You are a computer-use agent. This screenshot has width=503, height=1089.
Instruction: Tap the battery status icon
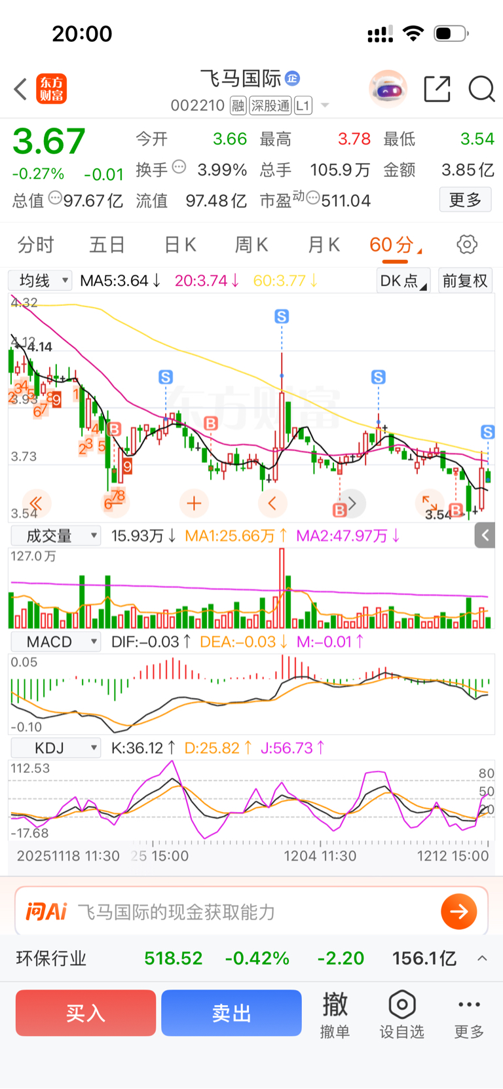pos(451,33)
